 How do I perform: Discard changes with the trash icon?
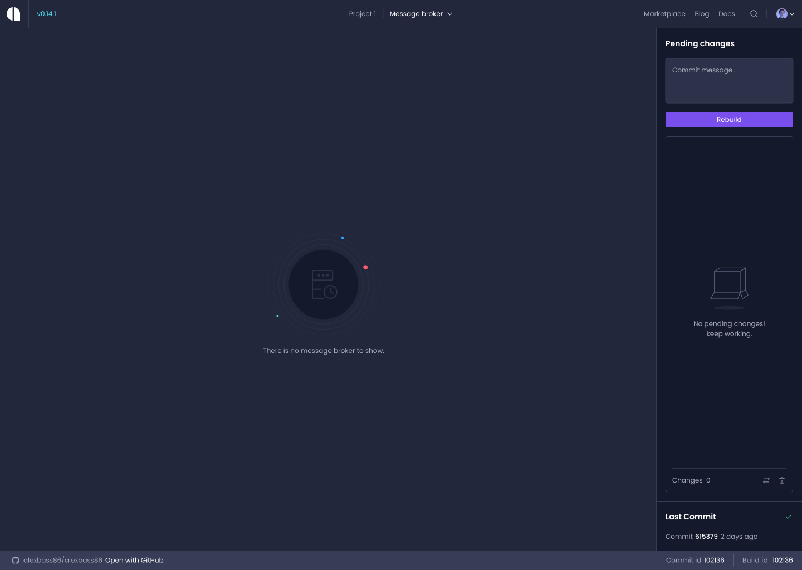(782, 480)
